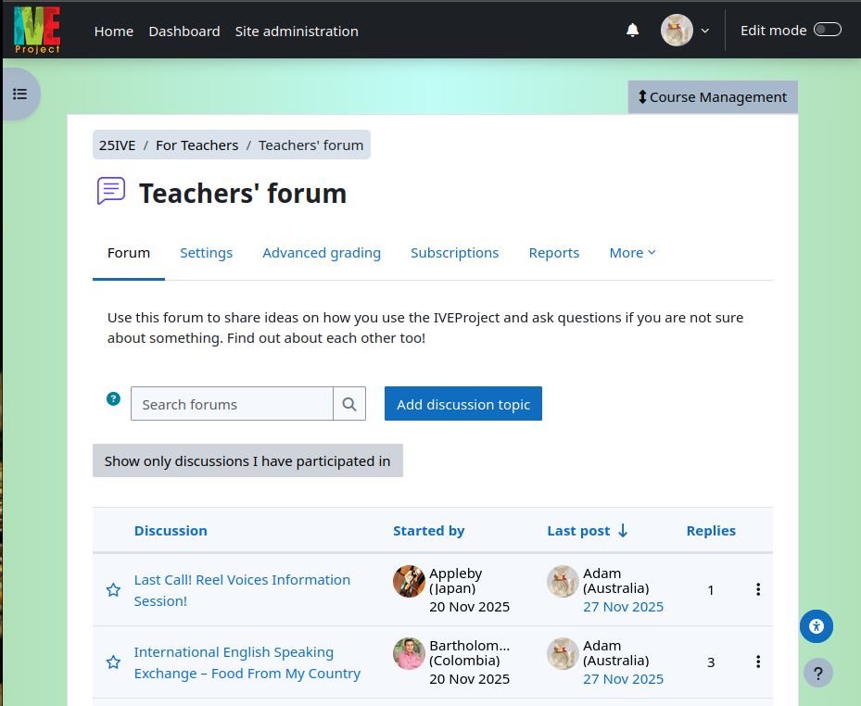Image resolution: width=861 pixels, height=706 pixels.
Task: Click Add discussion topic
Action: click(462, 403)
